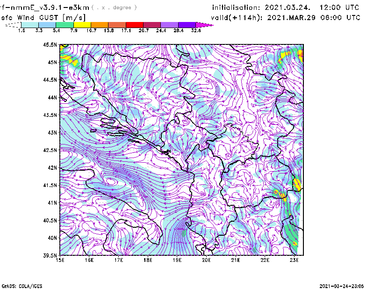
Task: Click the legend value 13.8
Action: (x=109, y=30)
